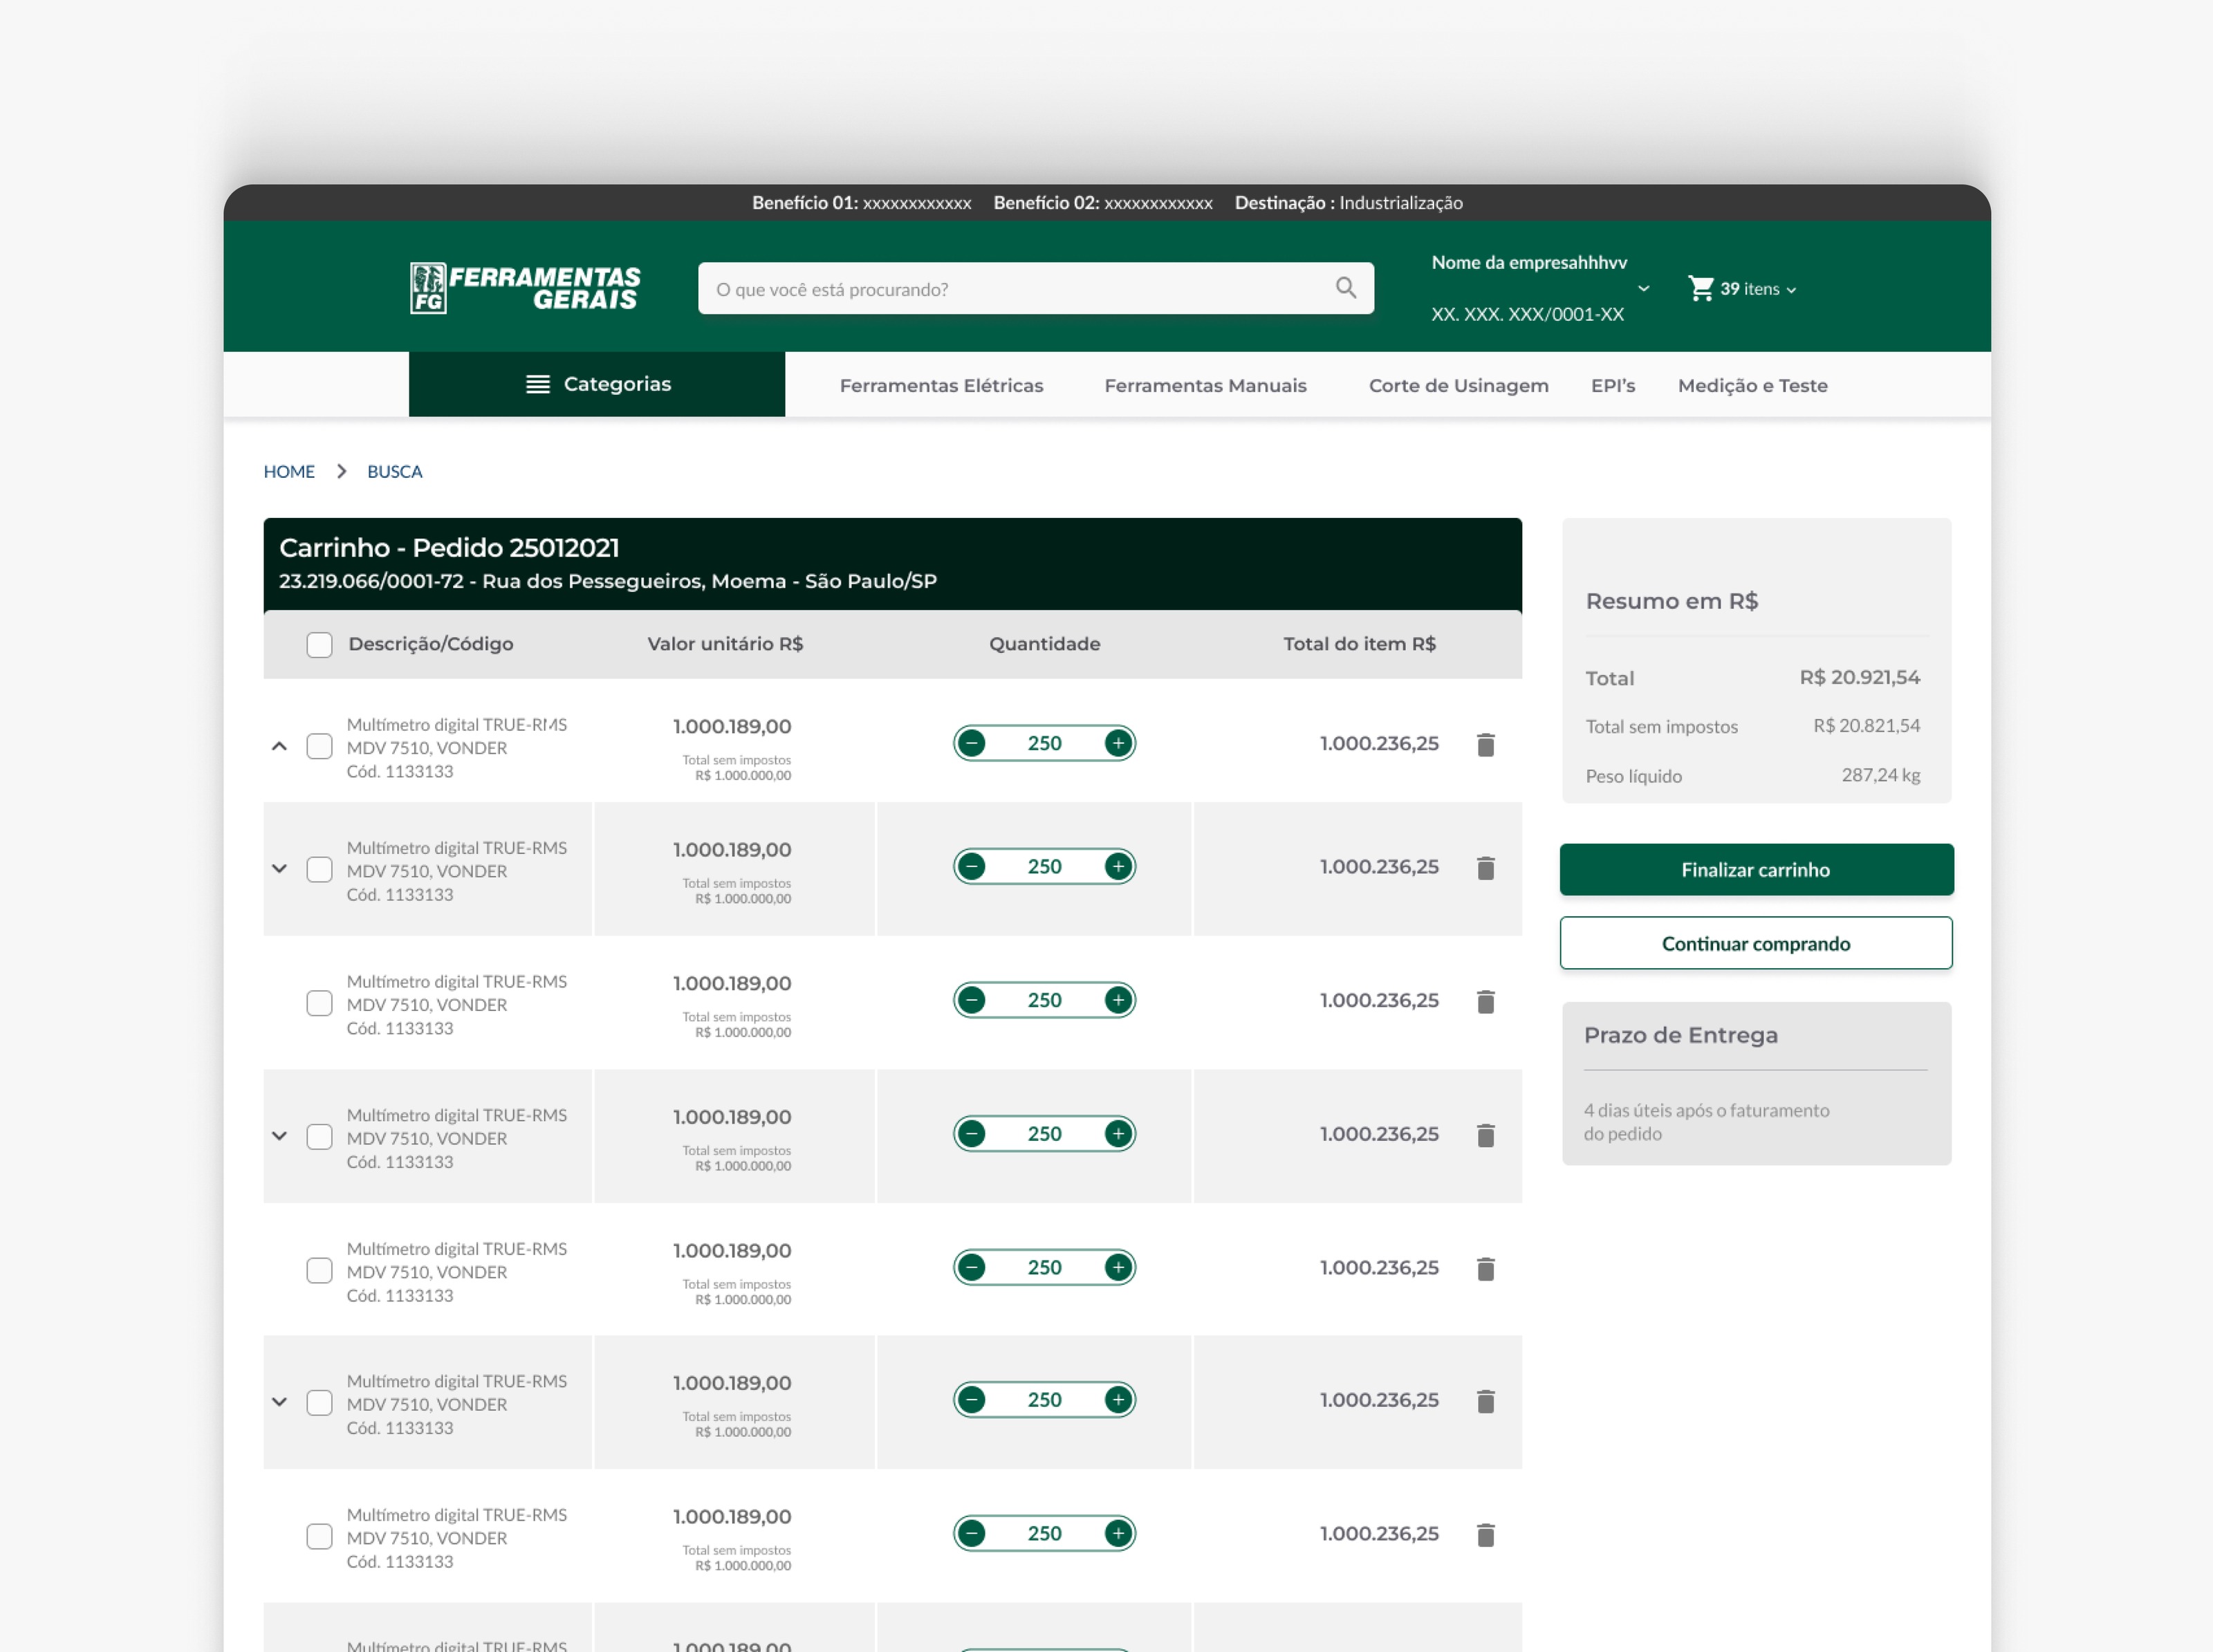This screenshot has height=1652, width=2213.
Task: Expand the second cart row details chevron
Action: pyautogui.click(x=279, y=869)
